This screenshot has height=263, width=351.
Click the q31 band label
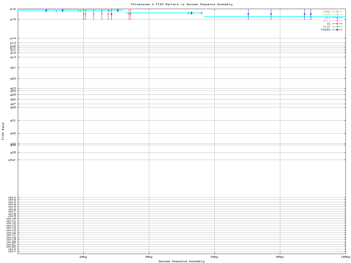(13, 121)
